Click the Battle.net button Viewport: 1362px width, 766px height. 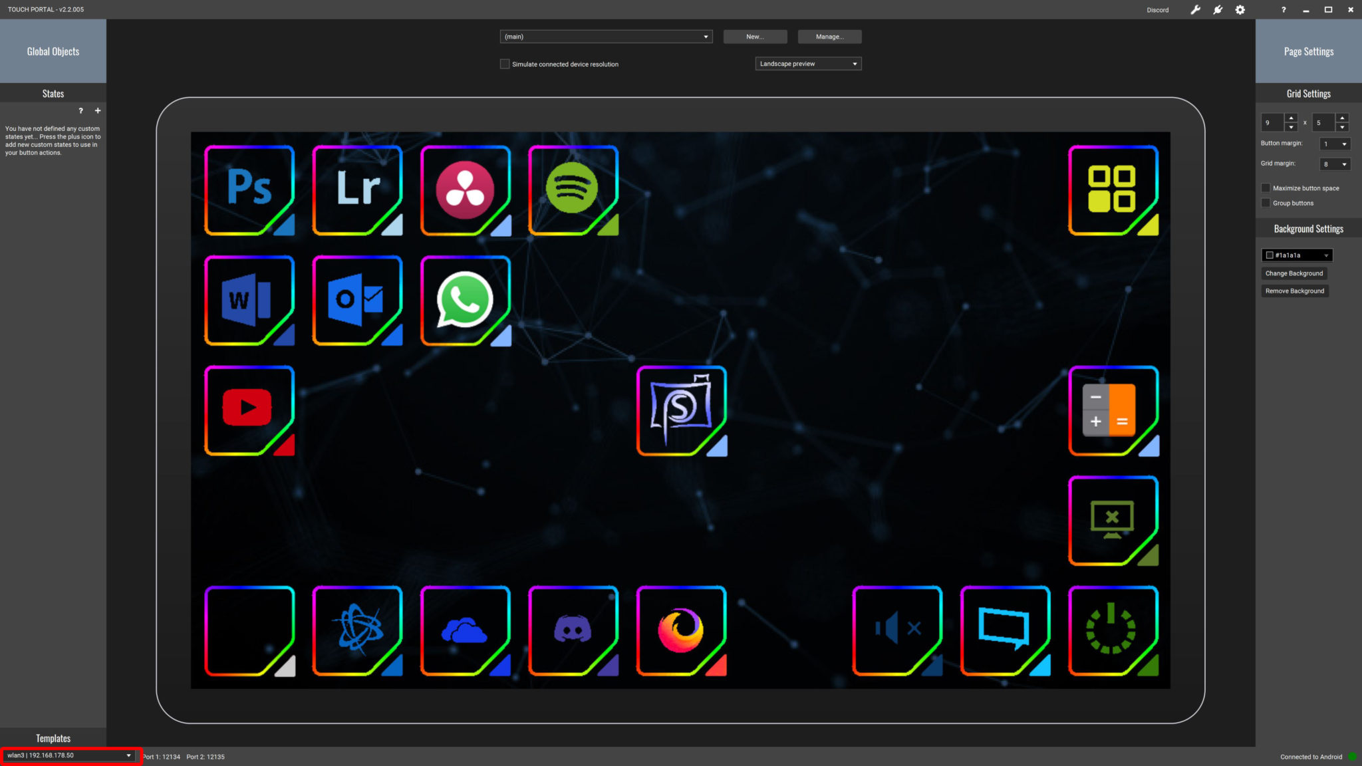pos(357,631)
